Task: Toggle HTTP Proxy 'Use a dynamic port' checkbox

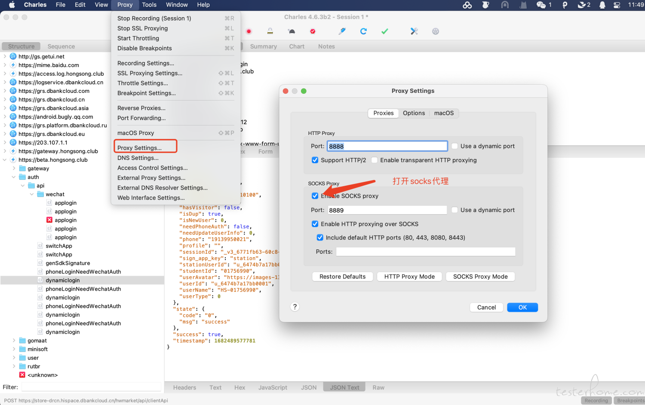Action: [x=455, y=146]
